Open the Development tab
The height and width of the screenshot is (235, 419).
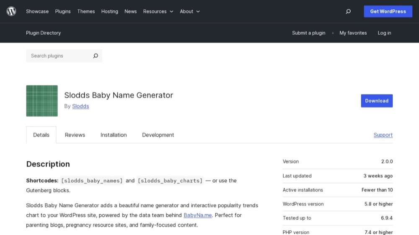[158, 135]
